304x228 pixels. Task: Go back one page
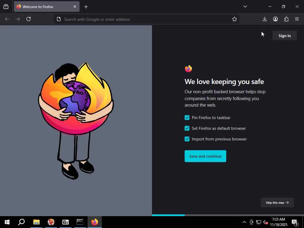click(7, 19)
